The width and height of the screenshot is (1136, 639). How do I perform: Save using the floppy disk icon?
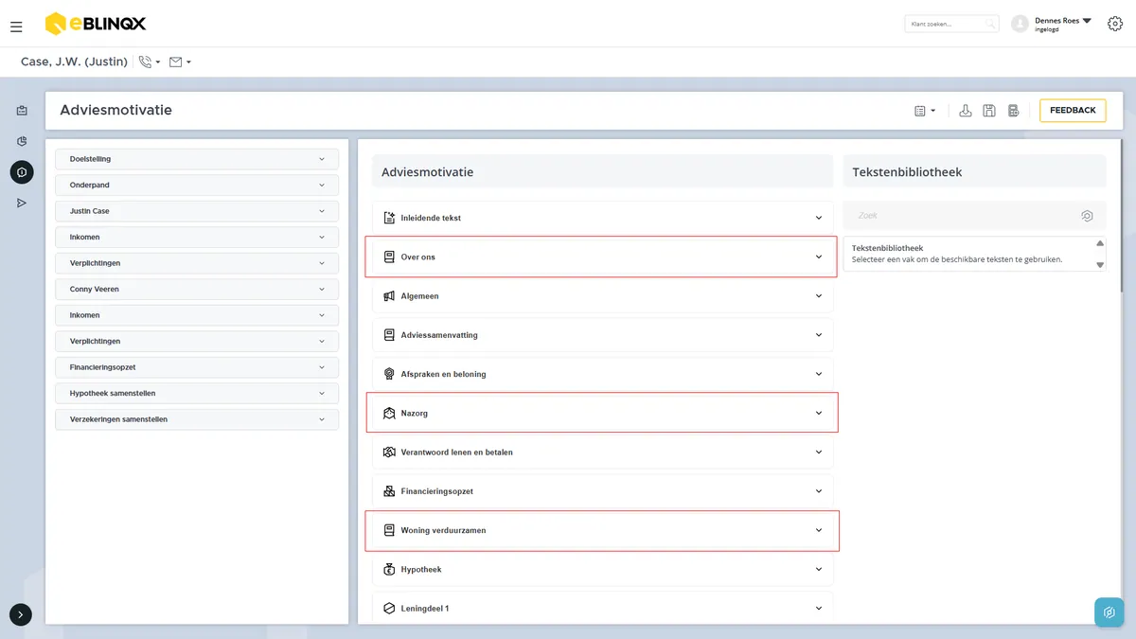[989, 111]
